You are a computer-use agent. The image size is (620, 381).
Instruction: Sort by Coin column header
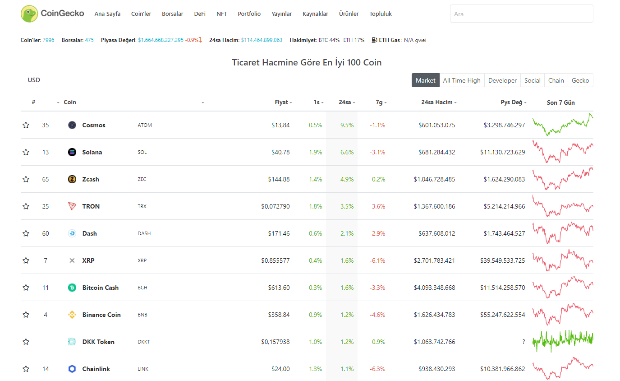[70, 102]
